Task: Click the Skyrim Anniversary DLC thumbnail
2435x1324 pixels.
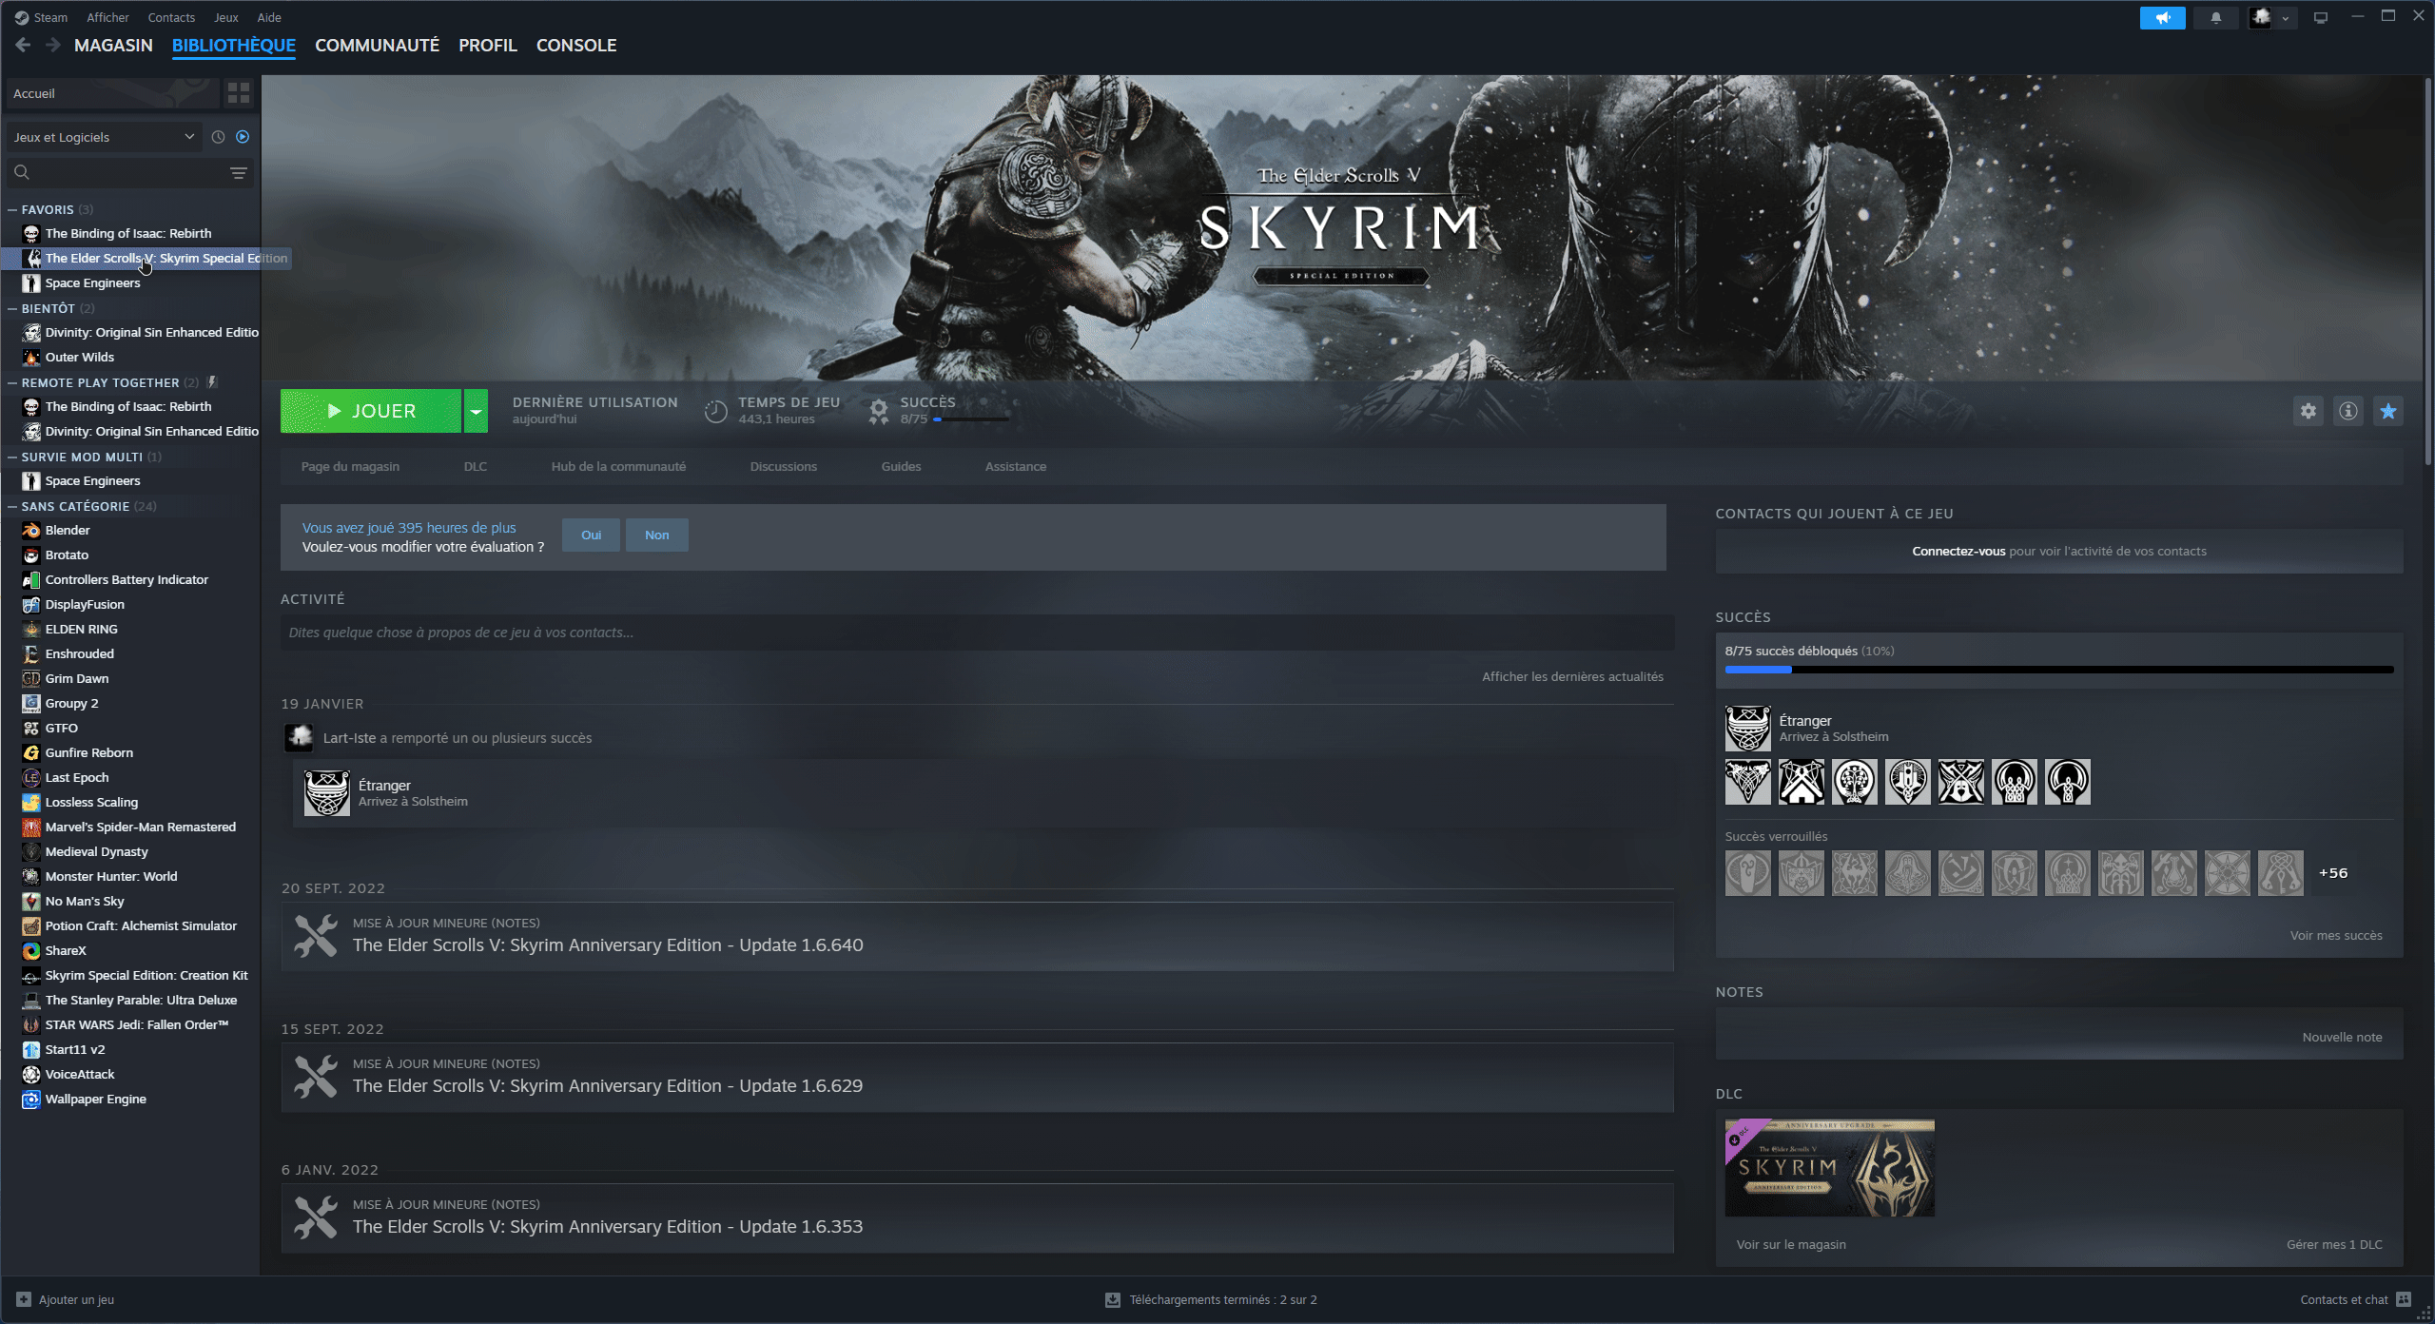Action: (x=1829, y=1168)
